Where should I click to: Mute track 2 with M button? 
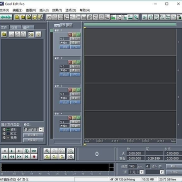tap(78, 62)
